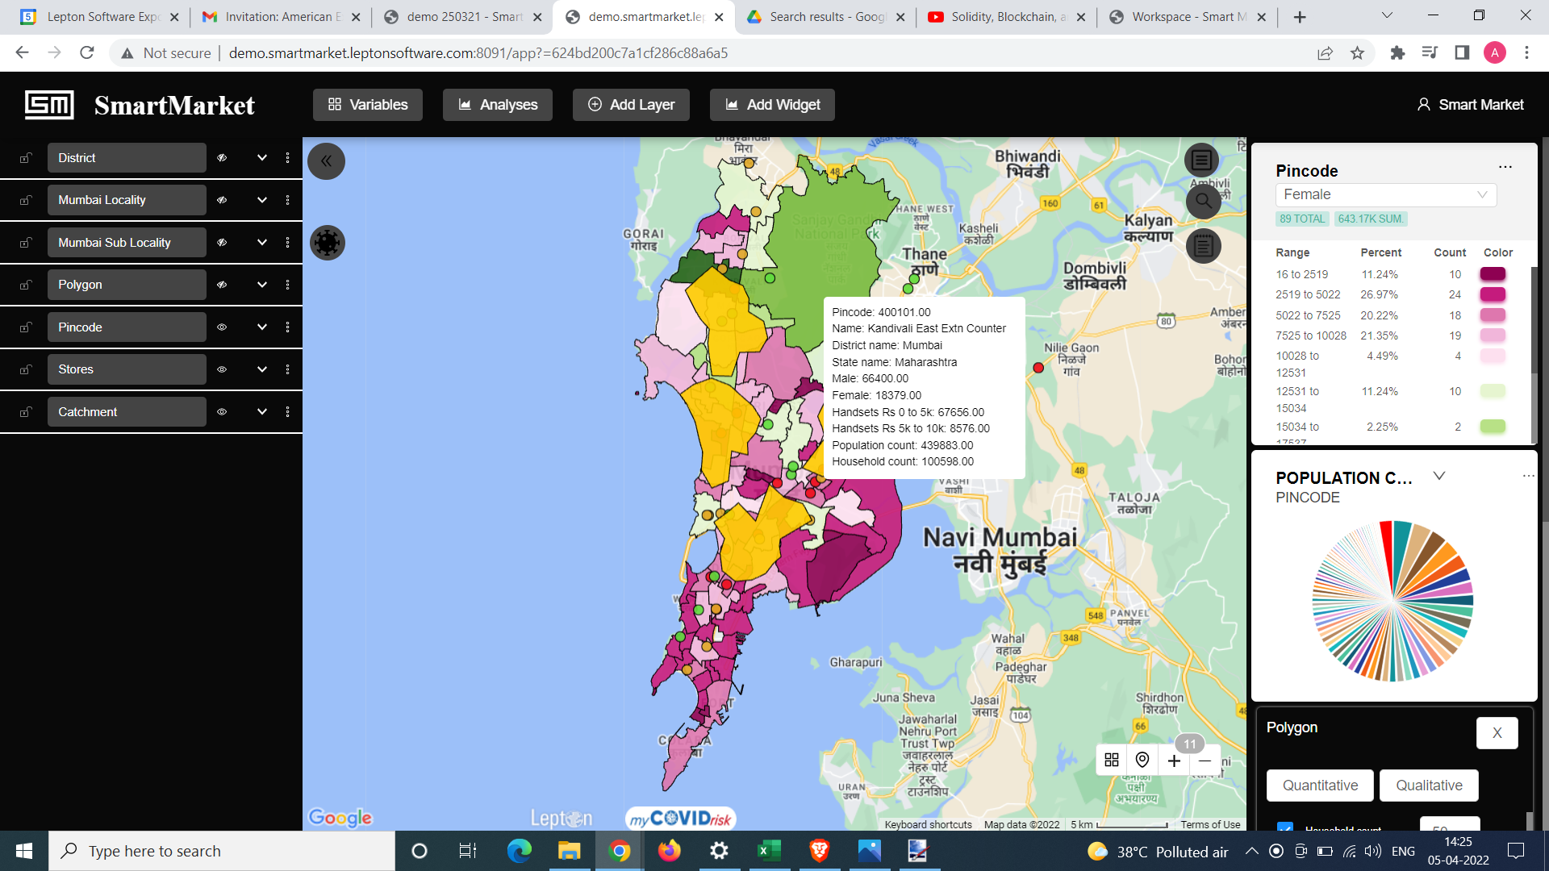Open the Female variable dropdown

pyautogui.click(x=1385, y=194)
